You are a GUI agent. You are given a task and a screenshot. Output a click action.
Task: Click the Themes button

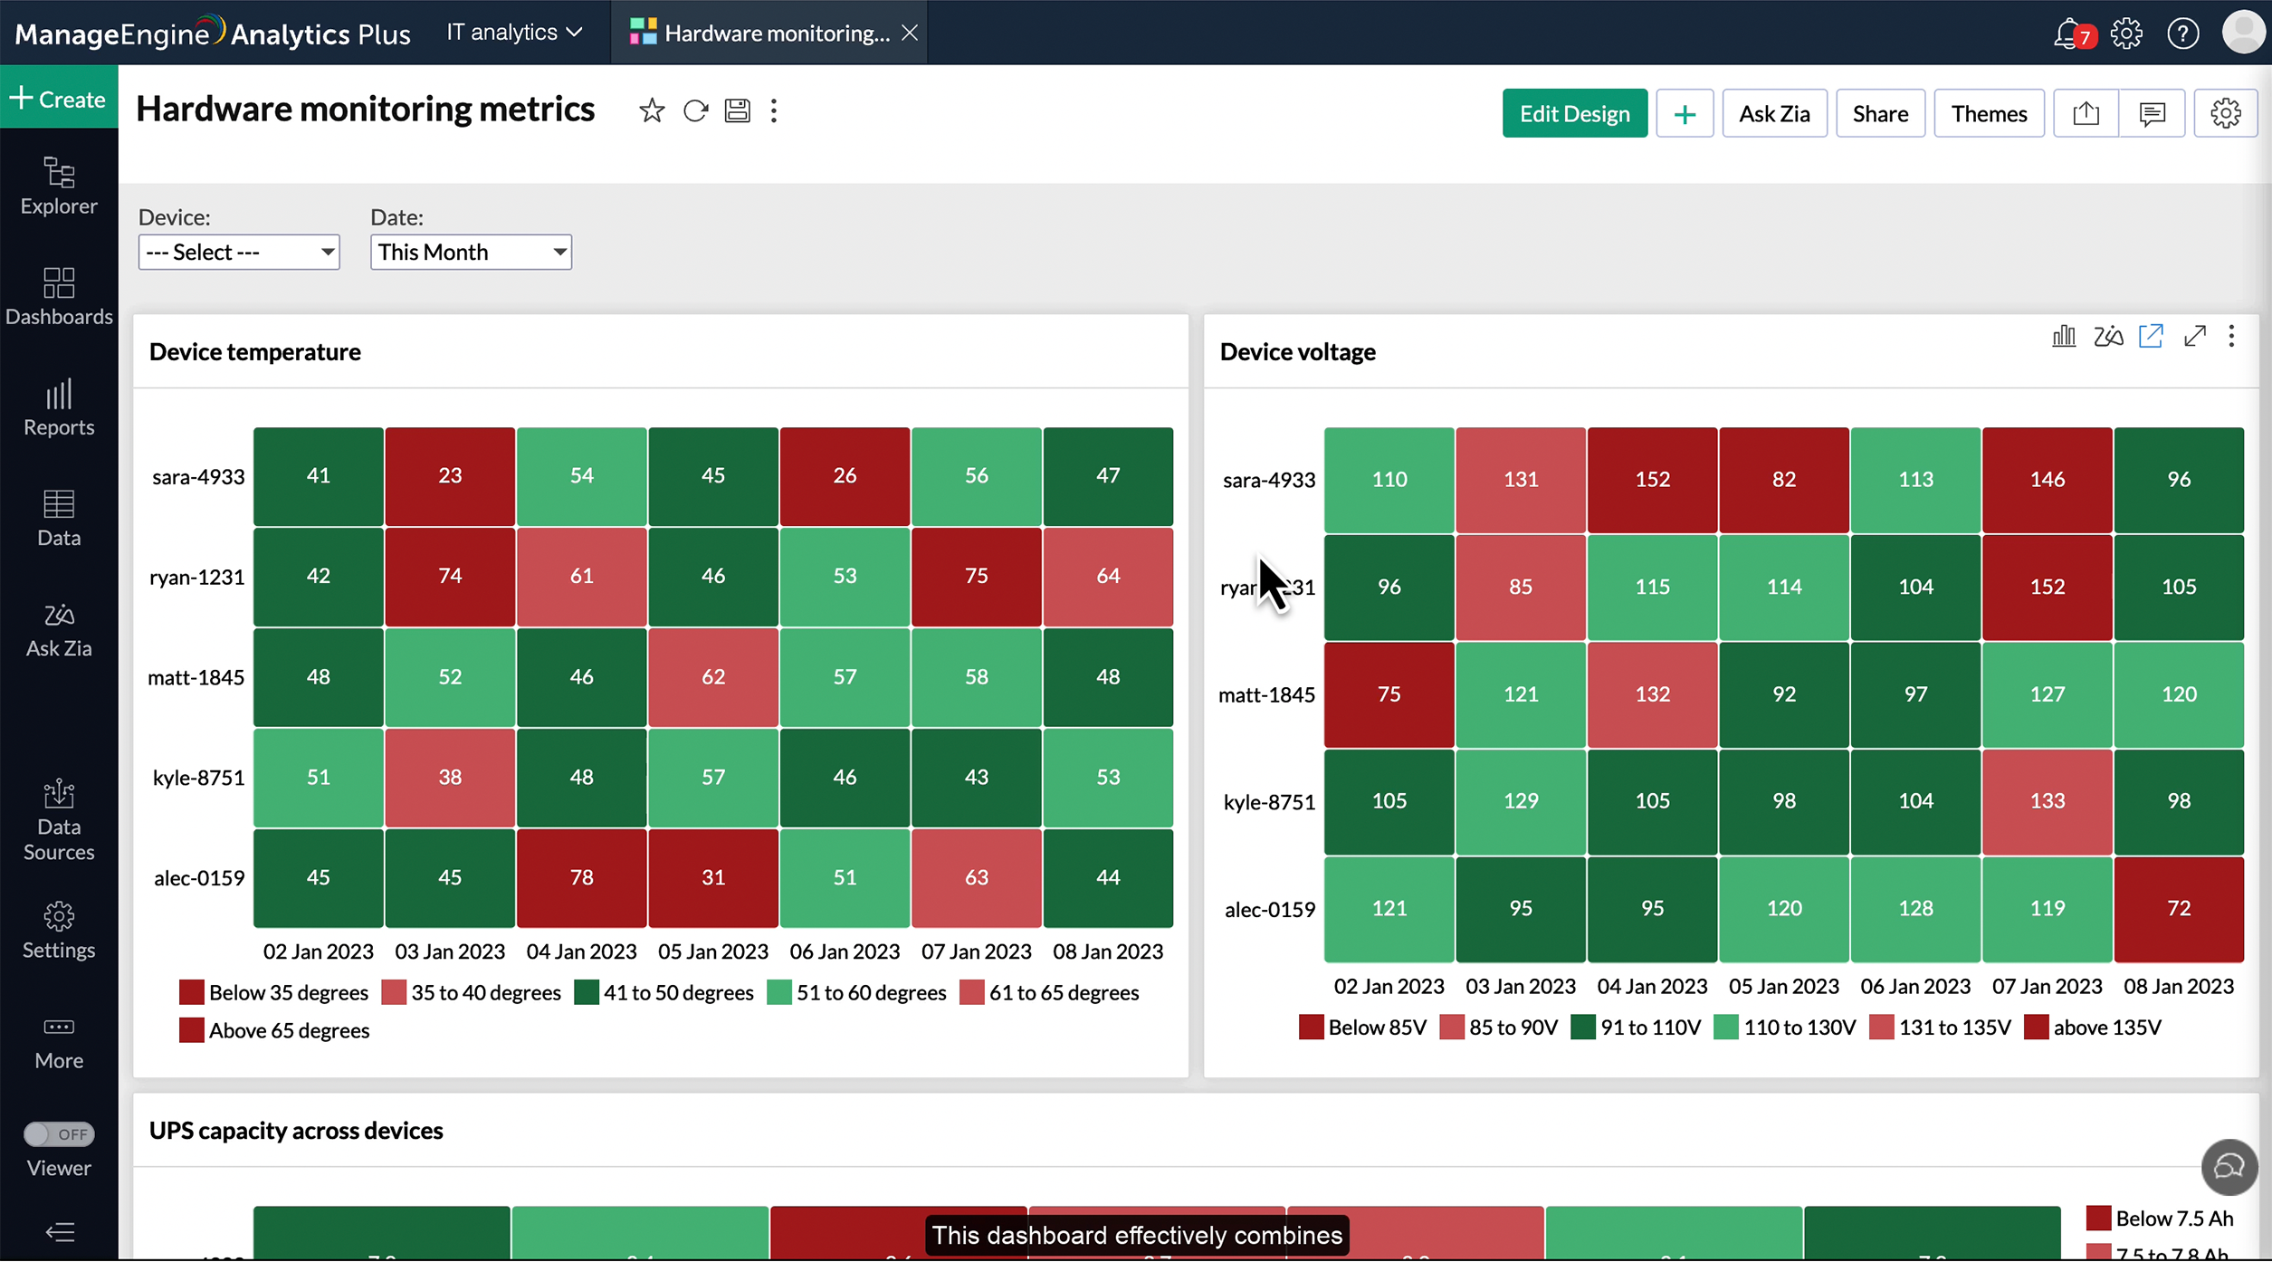[1989, 113]
